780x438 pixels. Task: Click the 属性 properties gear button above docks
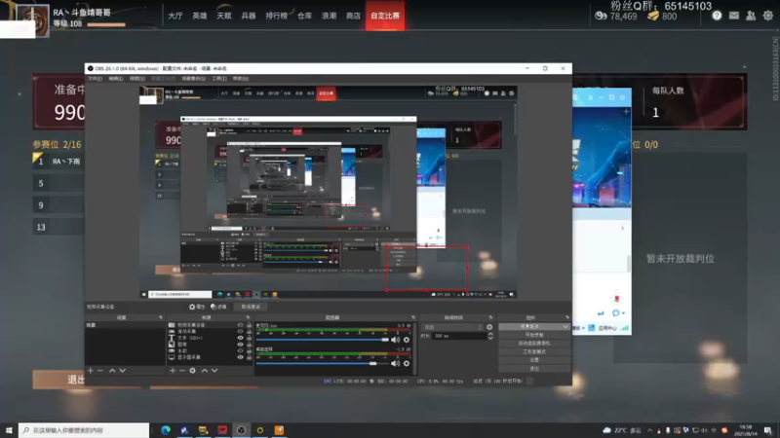pos(197,307)
